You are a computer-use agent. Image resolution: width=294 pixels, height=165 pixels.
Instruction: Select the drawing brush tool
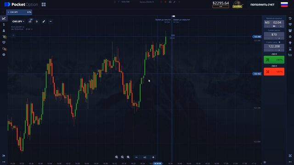tap(44, 22)
